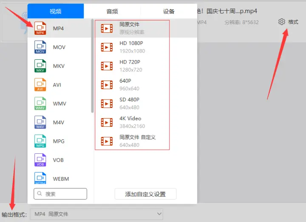Click the MP4 format file icon
This screenshot has height=222, width=306.
point(40,28)
